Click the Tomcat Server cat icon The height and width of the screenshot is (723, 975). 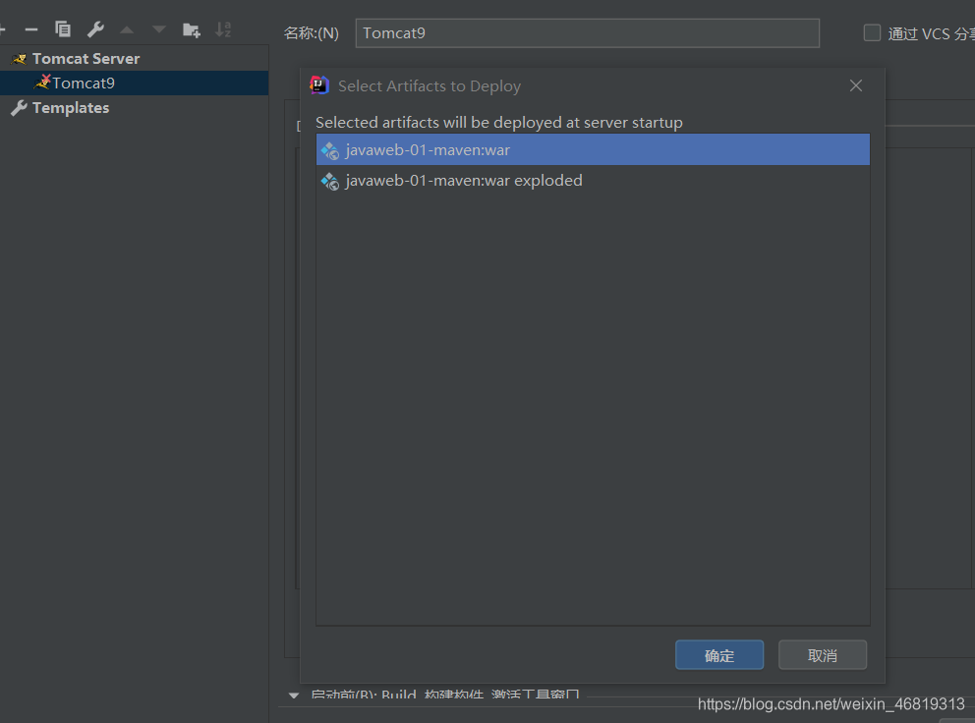[x=20, y=59]
